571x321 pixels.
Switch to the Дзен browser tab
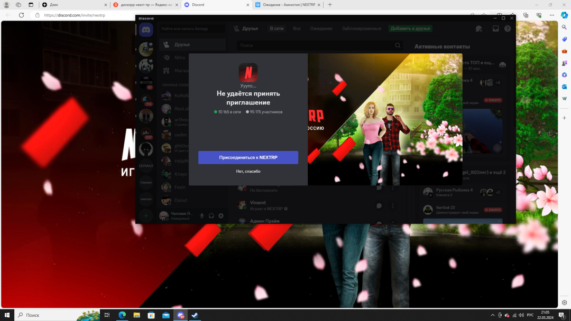coord(75,5)
